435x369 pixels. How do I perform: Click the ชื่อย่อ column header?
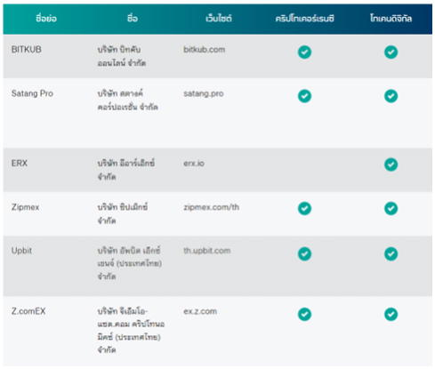point(46,19)
